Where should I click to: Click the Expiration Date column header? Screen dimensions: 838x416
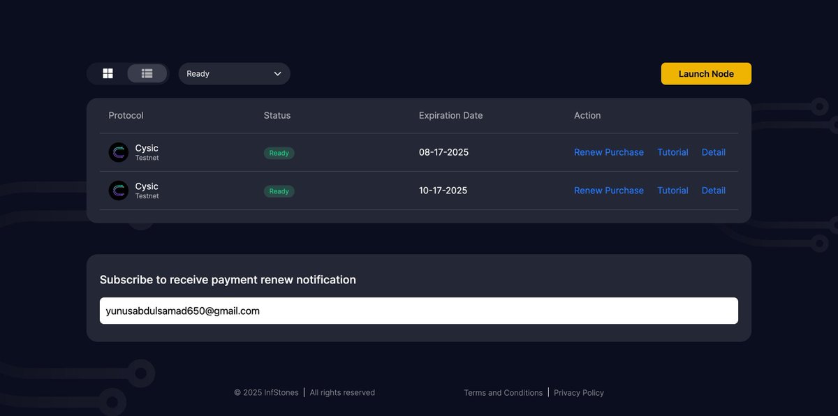tap(450, 115)
